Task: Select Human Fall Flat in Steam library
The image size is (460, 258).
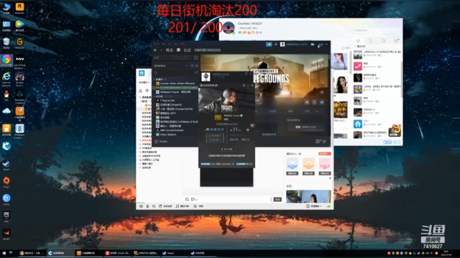Action: [x=174, y=109]
